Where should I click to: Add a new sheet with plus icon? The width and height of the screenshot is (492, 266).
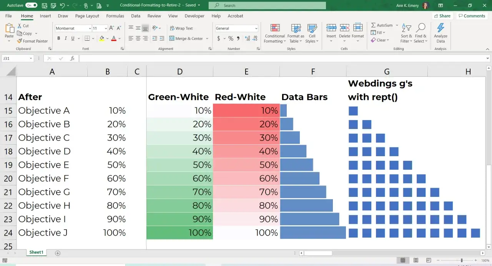pyautogui.click(x=58, y=253)
